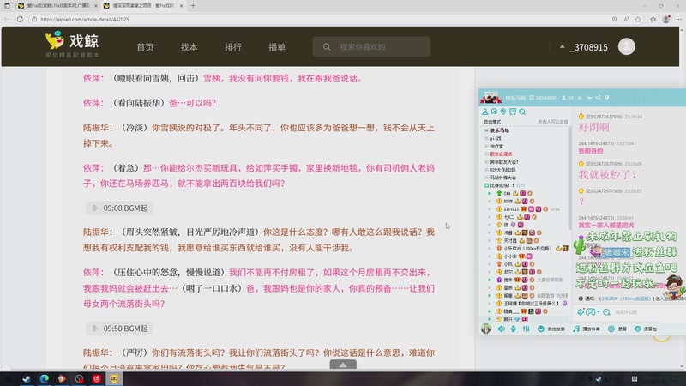This screenshot has height=386, width=686.
Task: Click own avatar at chat panel bottom
Action: tap(486, 329)
